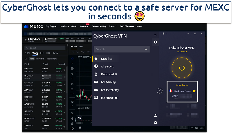Toggle stay-in-drawing-mode pencil lock
The image size is (232, 133).
click(72, 118)
